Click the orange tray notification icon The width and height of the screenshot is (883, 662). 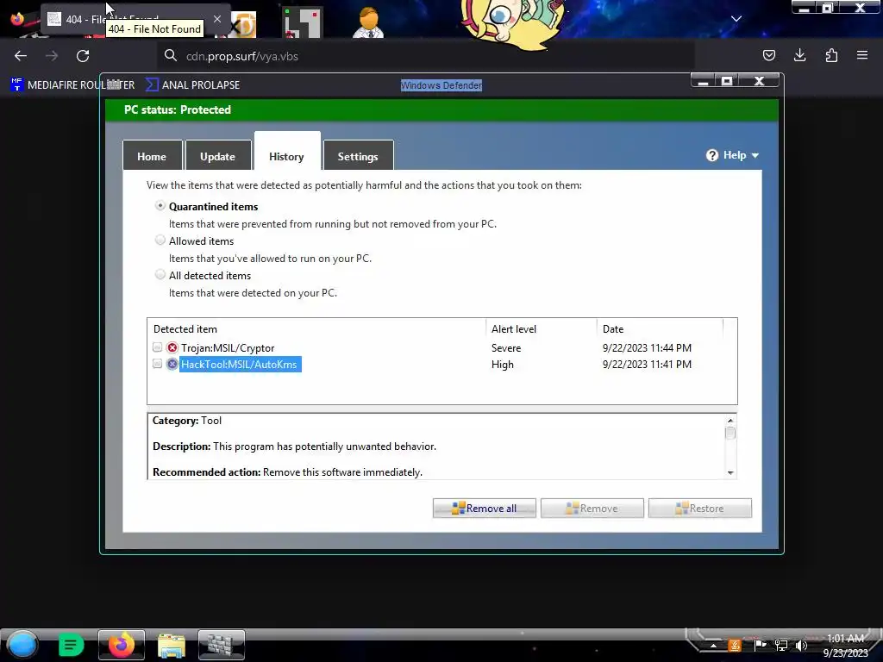coord(735,645)
